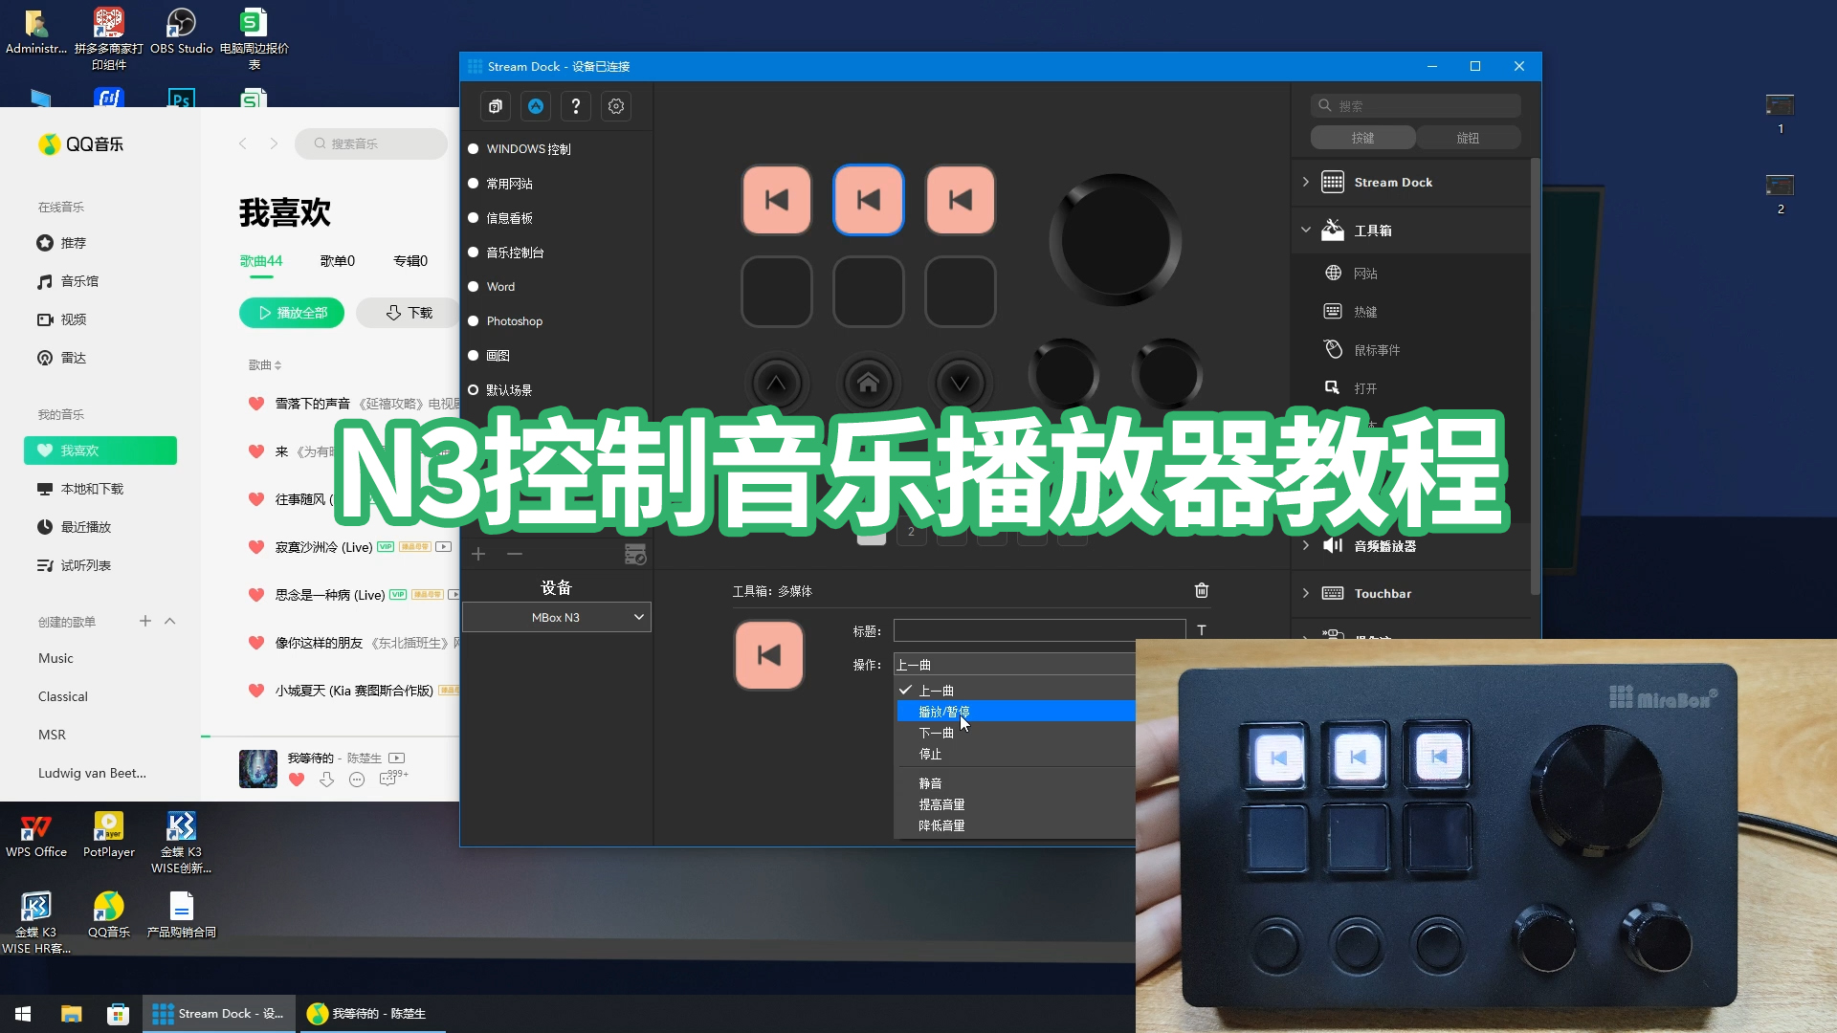Switch to 按键 tab
The width and height of the screenshot is (1837, 1033).
click(x=1362, y=138)
